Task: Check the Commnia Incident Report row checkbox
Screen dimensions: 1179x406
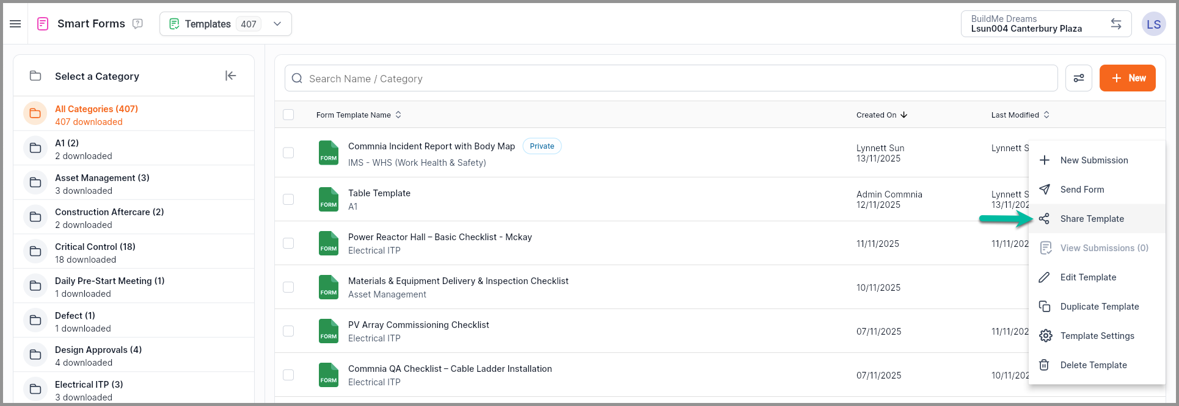Action: click(288, 152)
